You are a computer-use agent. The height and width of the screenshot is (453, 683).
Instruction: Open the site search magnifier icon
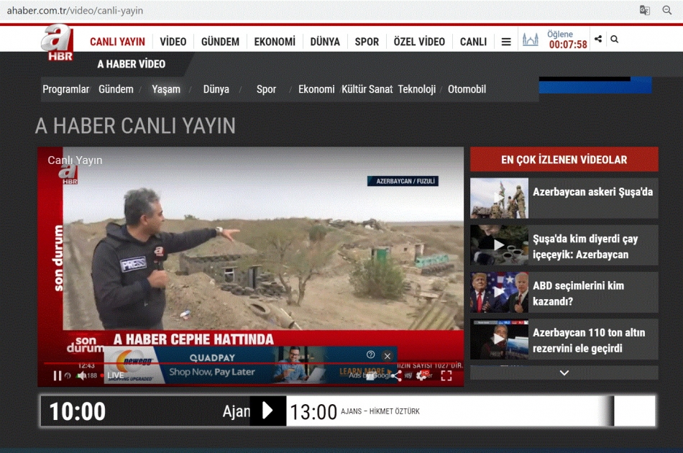tap(614, 40)
